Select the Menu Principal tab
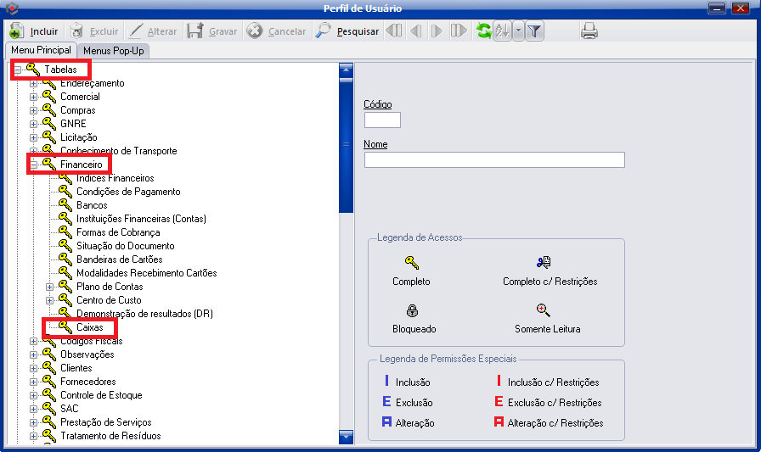Image resolution: width=761 pixels, height=452 pixels. (x=41, y=51)
